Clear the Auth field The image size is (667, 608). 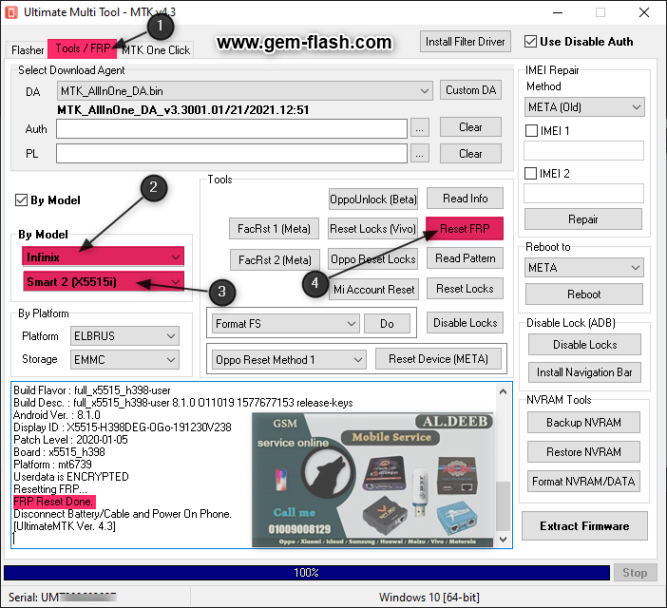tap(470, 127)
